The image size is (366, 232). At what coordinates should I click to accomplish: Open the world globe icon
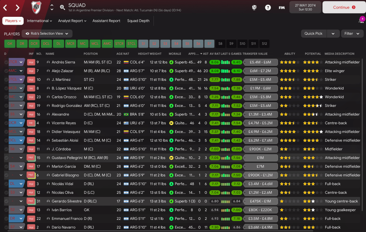pos(254,7)
